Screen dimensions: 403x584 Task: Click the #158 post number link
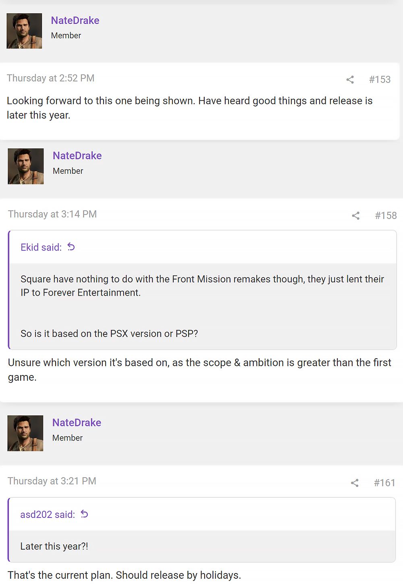[386, 215]
